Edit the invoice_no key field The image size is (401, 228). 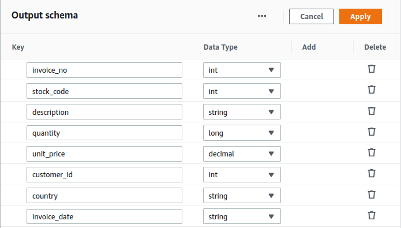click(x=104, y=70)
